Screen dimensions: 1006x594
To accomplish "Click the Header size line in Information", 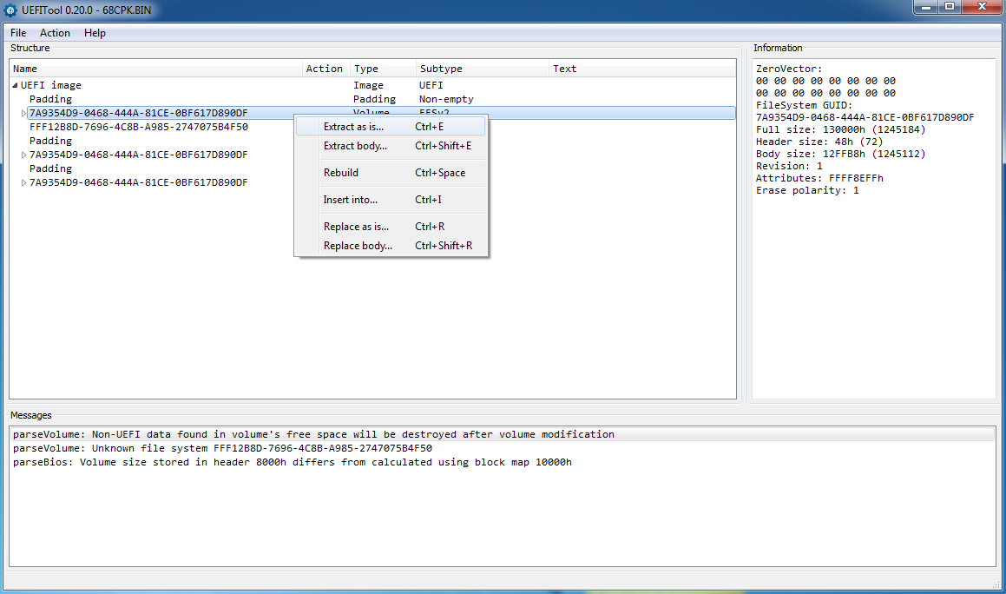I will pyautogui.click(x=819, y=142).
